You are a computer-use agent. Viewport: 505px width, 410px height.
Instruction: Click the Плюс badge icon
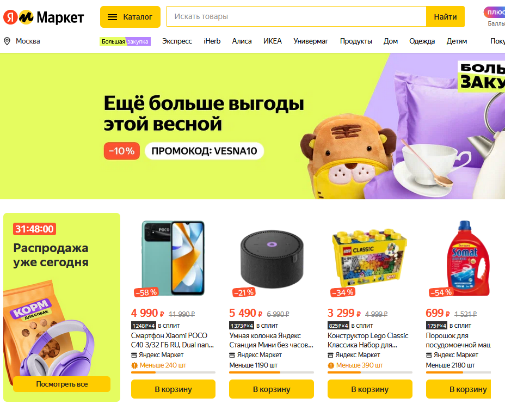494,13
